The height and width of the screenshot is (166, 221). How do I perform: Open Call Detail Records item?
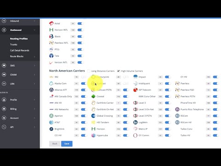20,50
